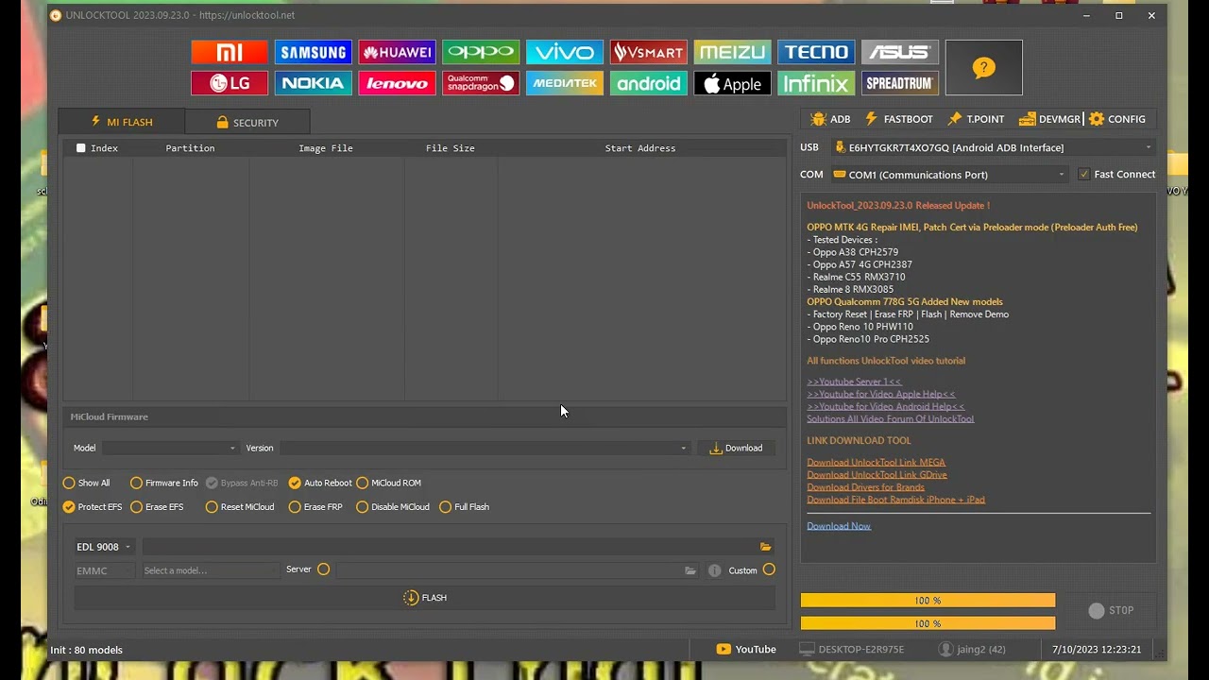Choose the Mediatek chipset icon
The height and width of the screenshot is (680, 1209).
(564, 84)
